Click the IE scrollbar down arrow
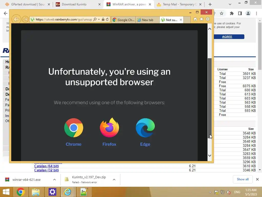The image size is (262, 197). pos(210,156)
